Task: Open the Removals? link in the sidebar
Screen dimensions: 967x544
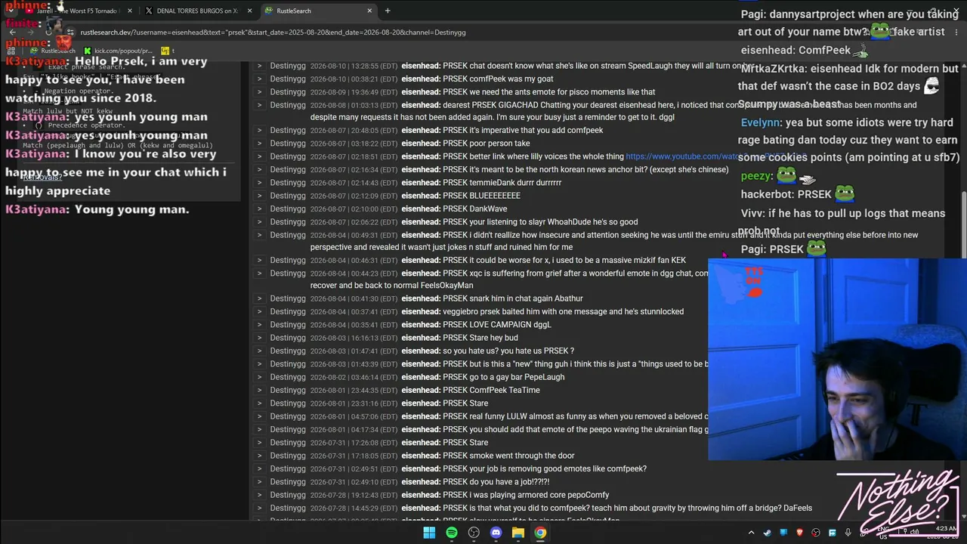Action: tap(42, 177)
